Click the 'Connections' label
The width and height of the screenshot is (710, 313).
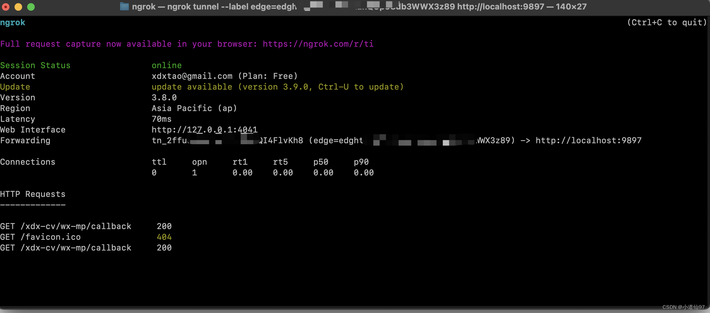pyautogui.click(x=28, y=162)
